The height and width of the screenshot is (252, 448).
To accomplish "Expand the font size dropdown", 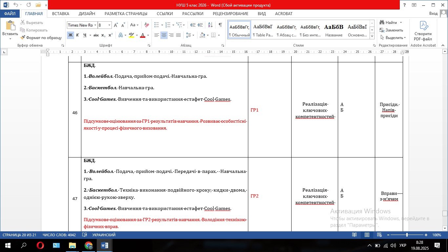I will coord(110,25).
